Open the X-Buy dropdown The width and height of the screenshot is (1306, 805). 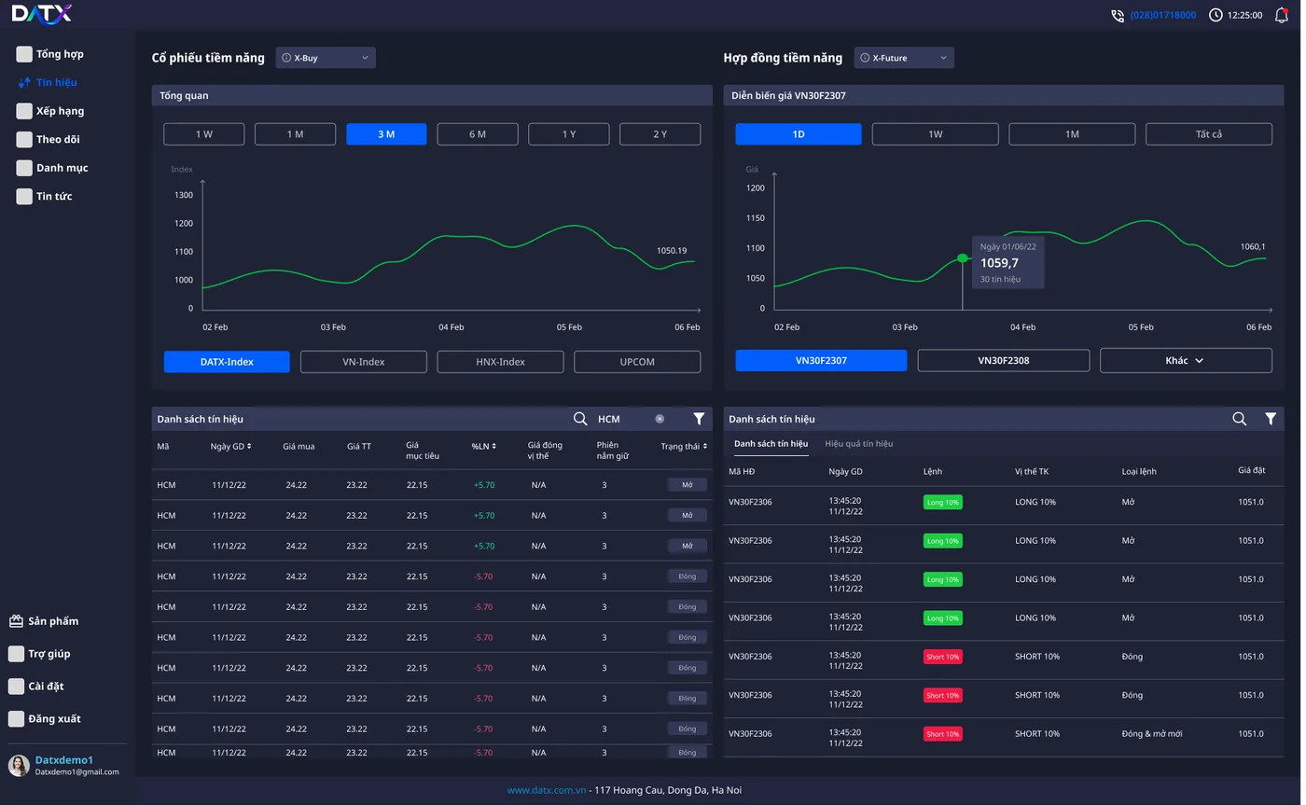[326, 58]
